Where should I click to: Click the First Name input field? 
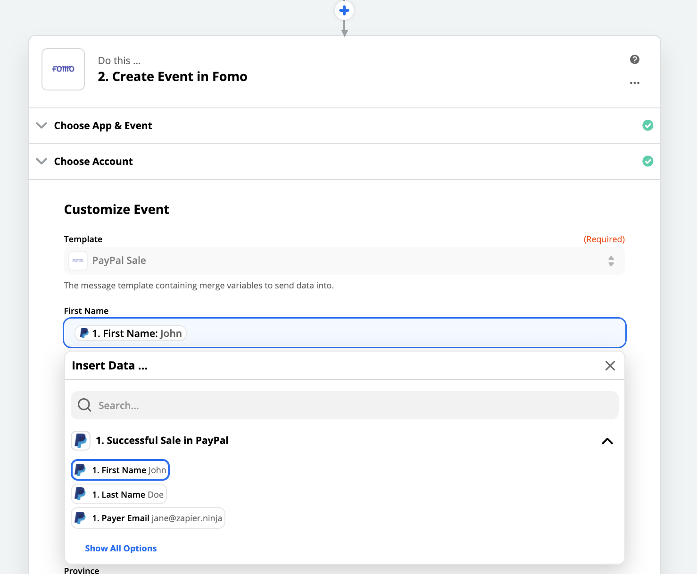345,333
